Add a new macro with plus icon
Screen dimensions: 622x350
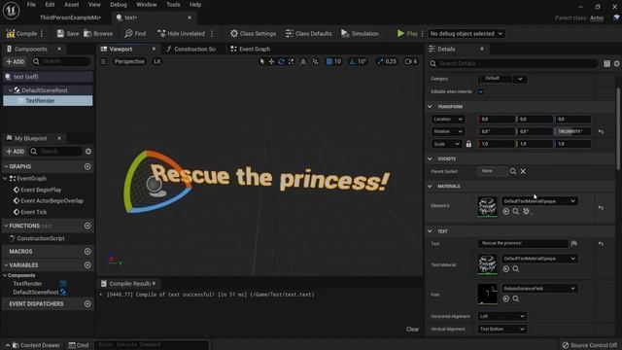[87, 252]
